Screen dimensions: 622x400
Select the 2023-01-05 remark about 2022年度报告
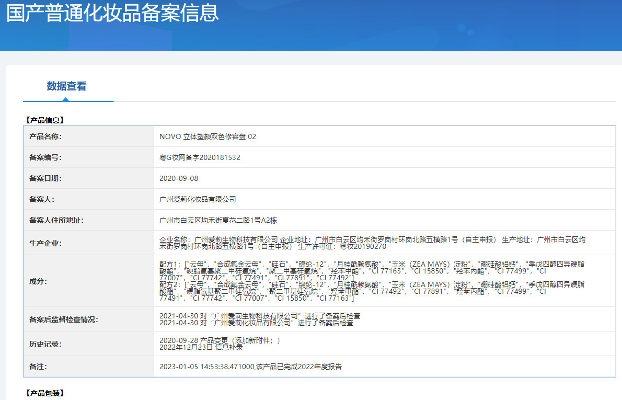(250, 367)
